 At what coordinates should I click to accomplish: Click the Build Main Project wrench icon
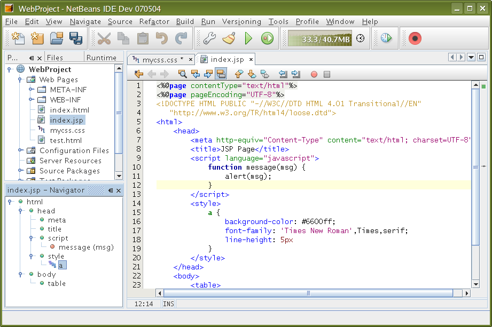coord(209,38)
